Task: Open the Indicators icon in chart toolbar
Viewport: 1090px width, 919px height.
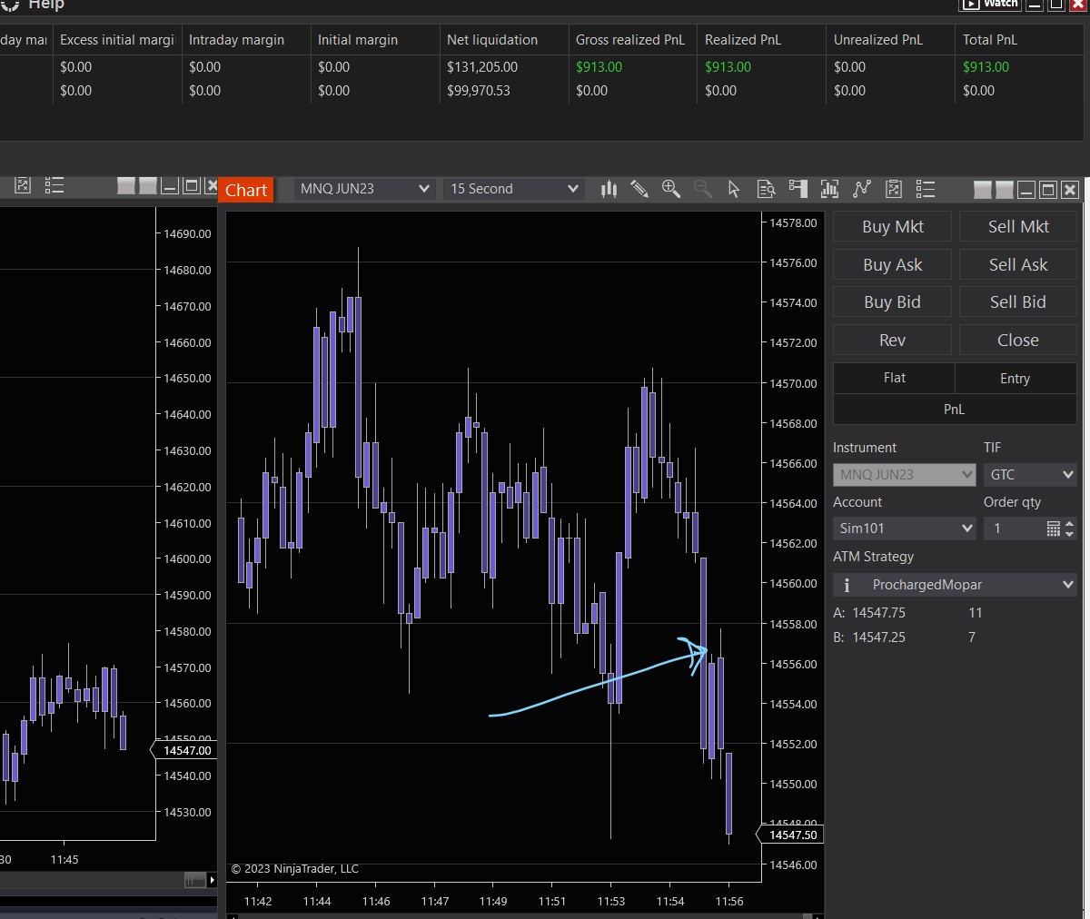Action: [829, 189]
